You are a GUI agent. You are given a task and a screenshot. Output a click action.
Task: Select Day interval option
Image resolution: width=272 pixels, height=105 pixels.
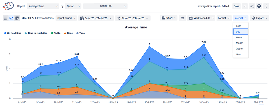(x=241, y=32)
